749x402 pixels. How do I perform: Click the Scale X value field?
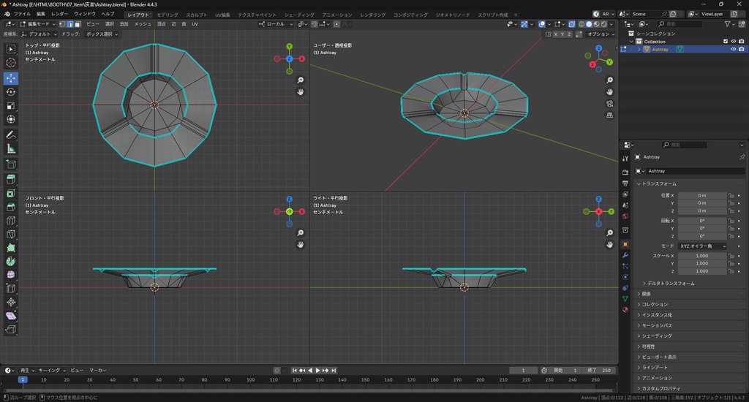click(702, 256)
